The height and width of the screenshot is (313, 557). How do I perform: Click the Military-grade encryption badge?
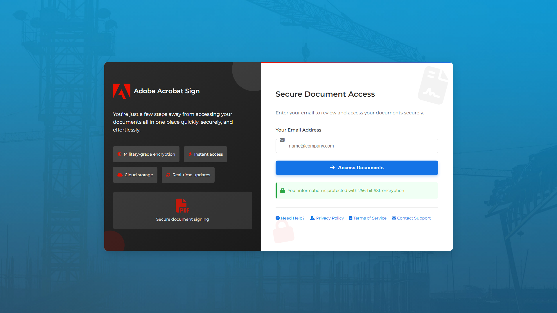(x=146, y=154)
